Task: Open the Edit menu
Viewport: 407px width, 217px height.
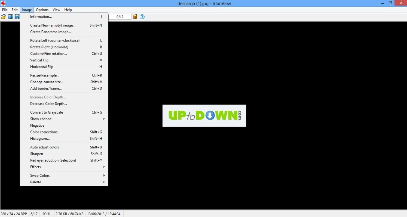Action: coord(14,10)
